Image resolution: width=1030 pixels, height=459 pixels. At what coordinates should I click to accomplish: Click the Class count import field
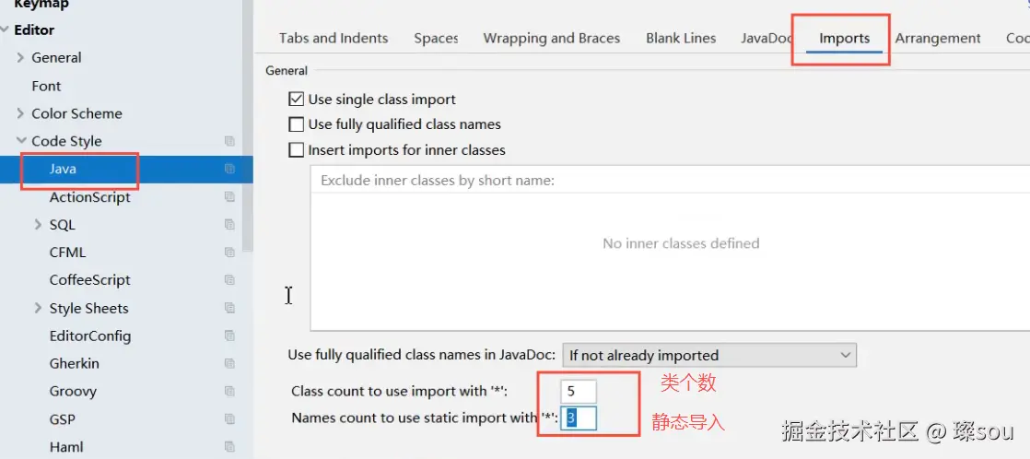579,392
